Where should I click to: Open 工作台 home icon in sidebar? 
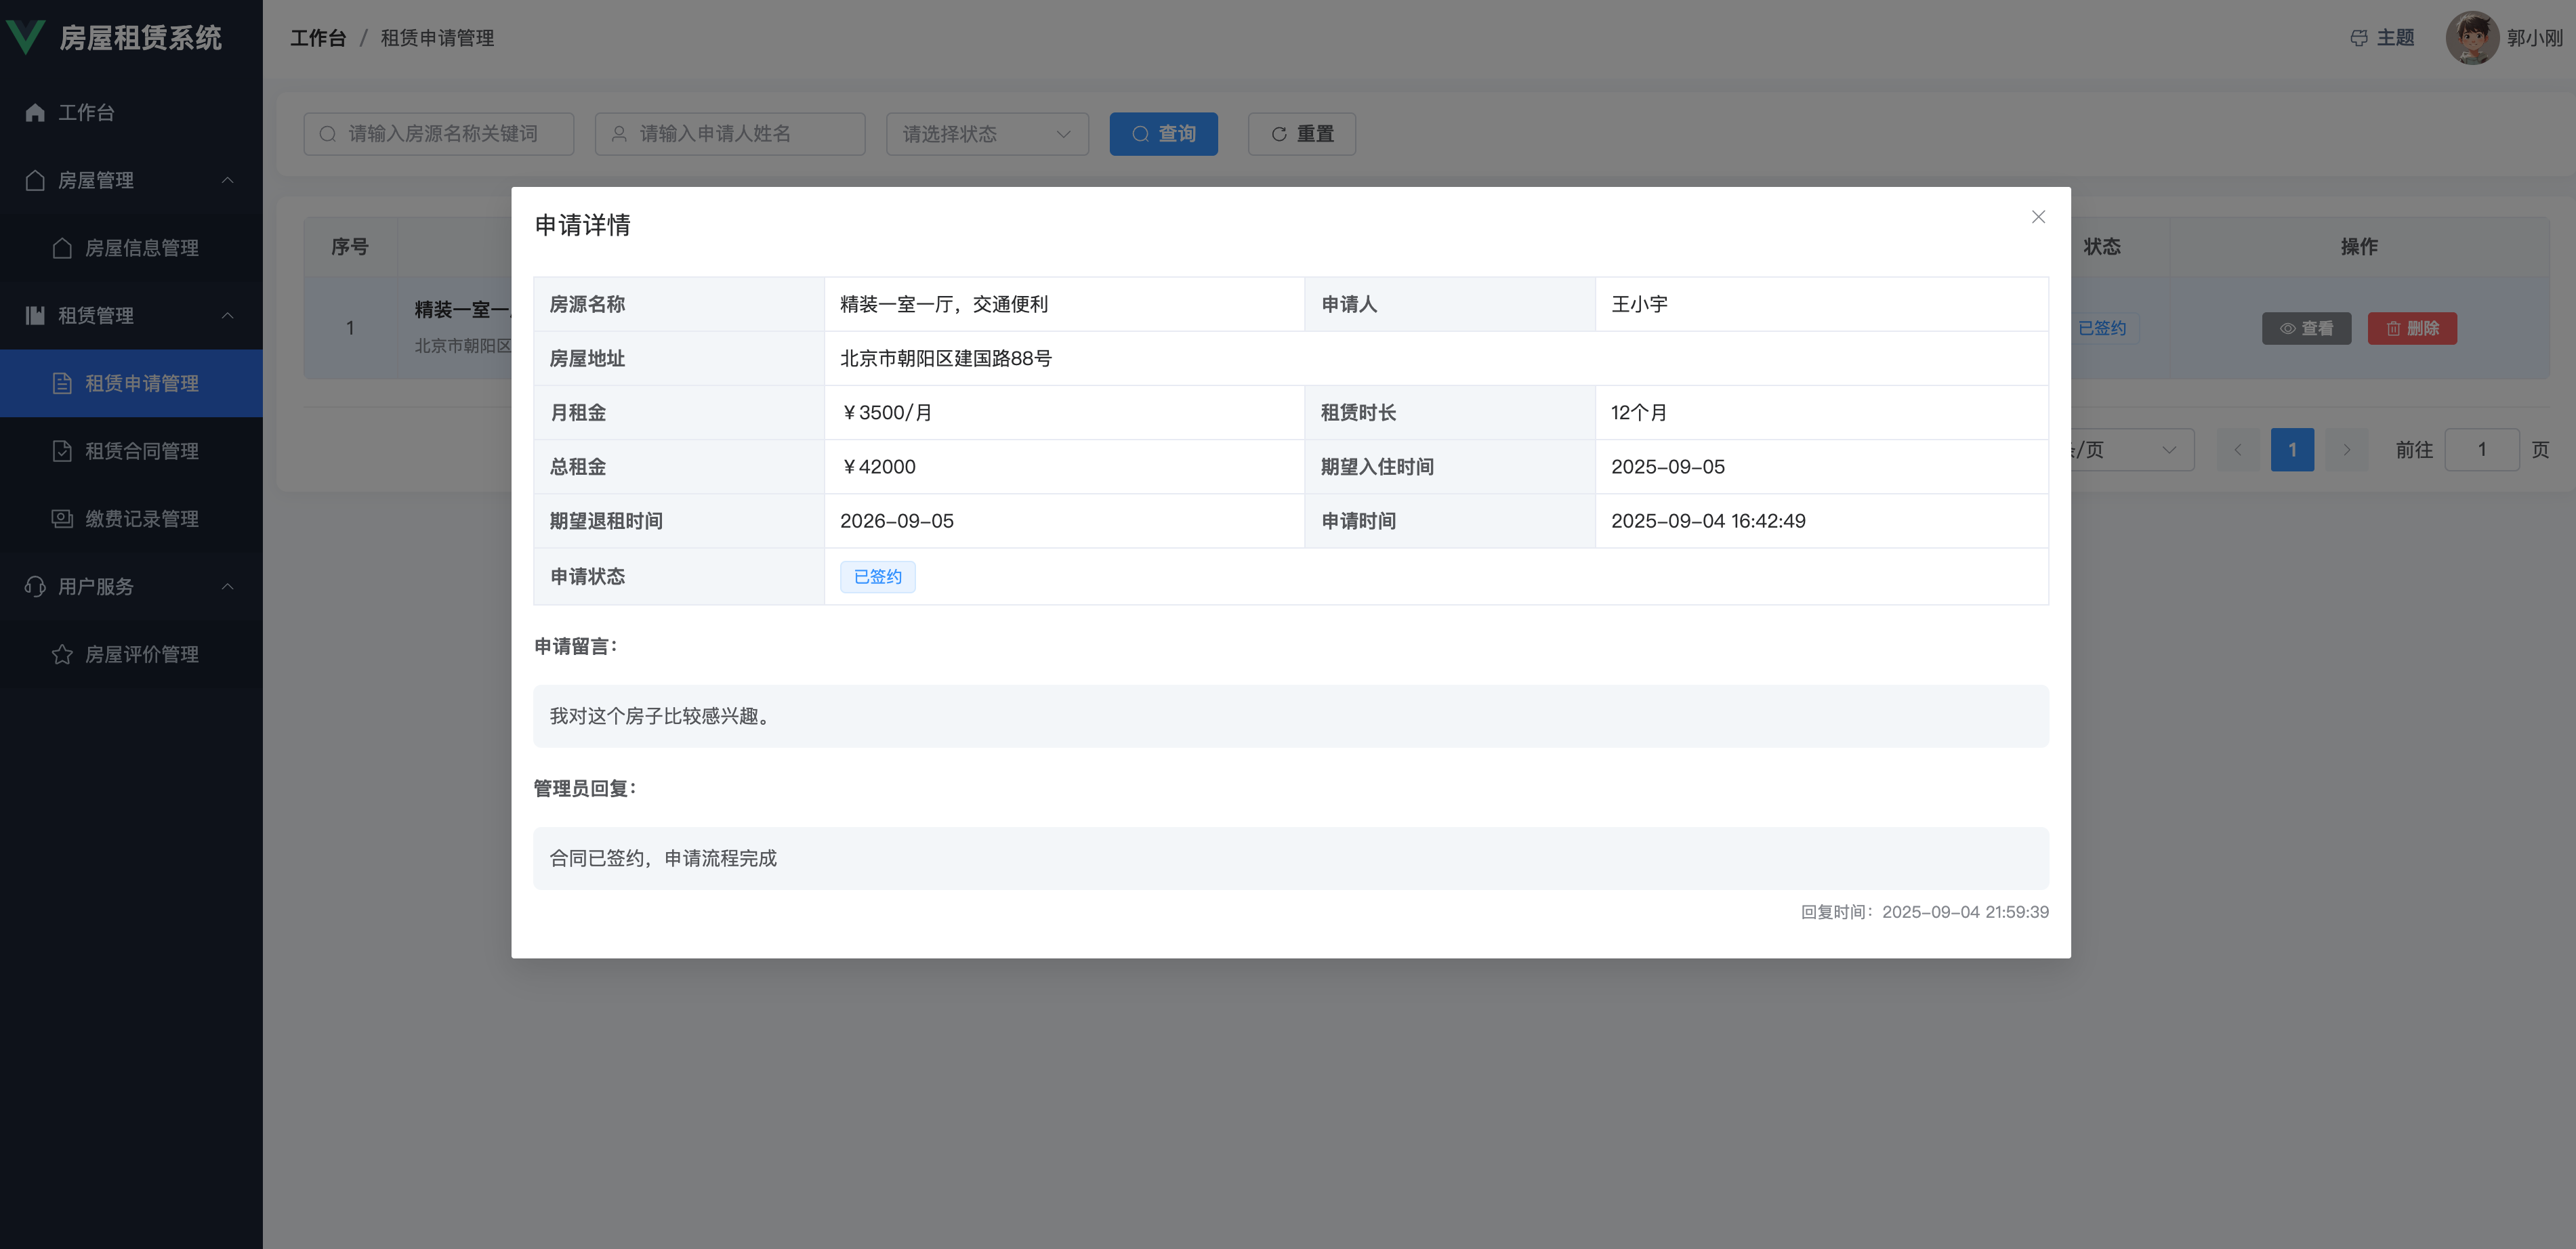(35, 113)
